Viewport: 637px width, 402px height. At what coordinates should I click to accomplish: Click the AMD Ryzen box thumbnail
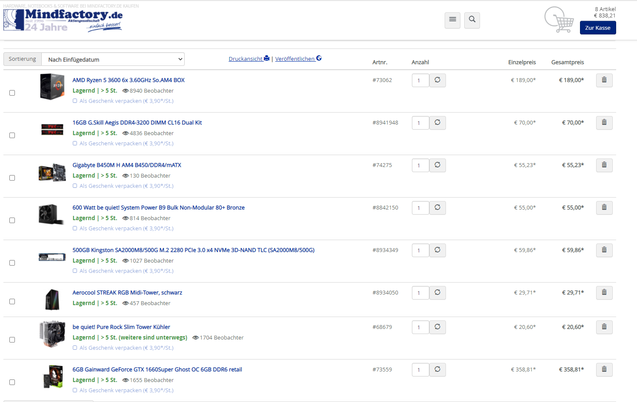[x=52, y=87]
